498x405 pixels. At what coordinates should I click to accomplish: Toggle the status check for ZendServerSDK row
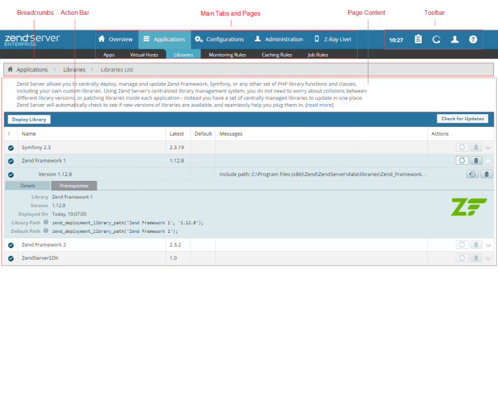(x=11, y=258)
